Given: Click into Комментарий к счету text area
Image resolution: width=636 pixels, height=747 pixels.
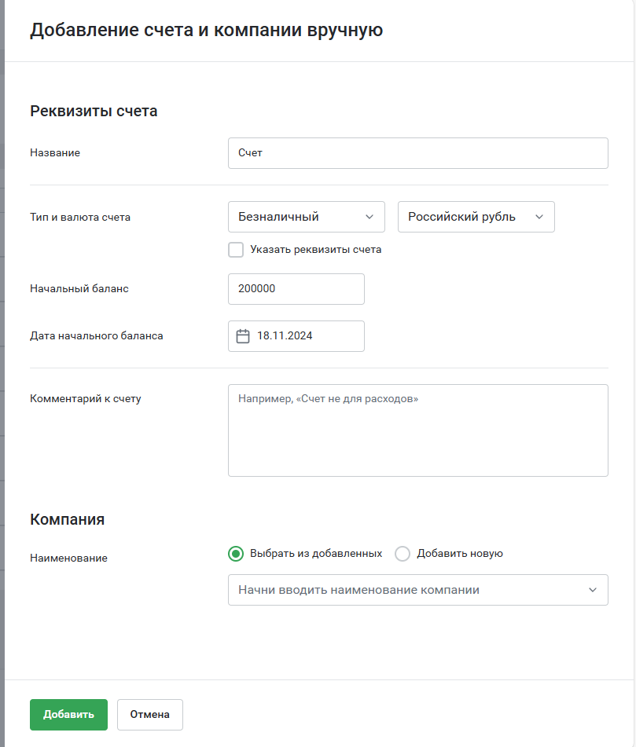Looking at the screenshot, I should click(417, 430).
